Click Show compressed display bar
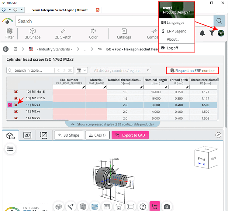Image resolution: width=228 pixels, height=211 pixels. [x=112, y=124]
